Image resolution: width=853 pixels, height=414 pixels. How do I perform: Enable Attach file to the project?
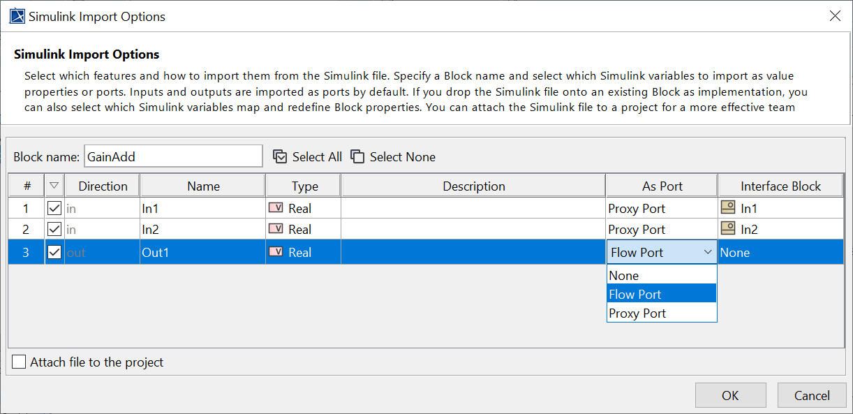[x=19, y=362]
